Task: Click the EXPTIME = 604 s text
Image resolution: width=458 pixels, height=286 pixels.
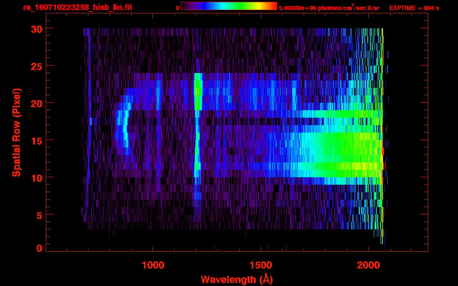Action: (414, 8)
